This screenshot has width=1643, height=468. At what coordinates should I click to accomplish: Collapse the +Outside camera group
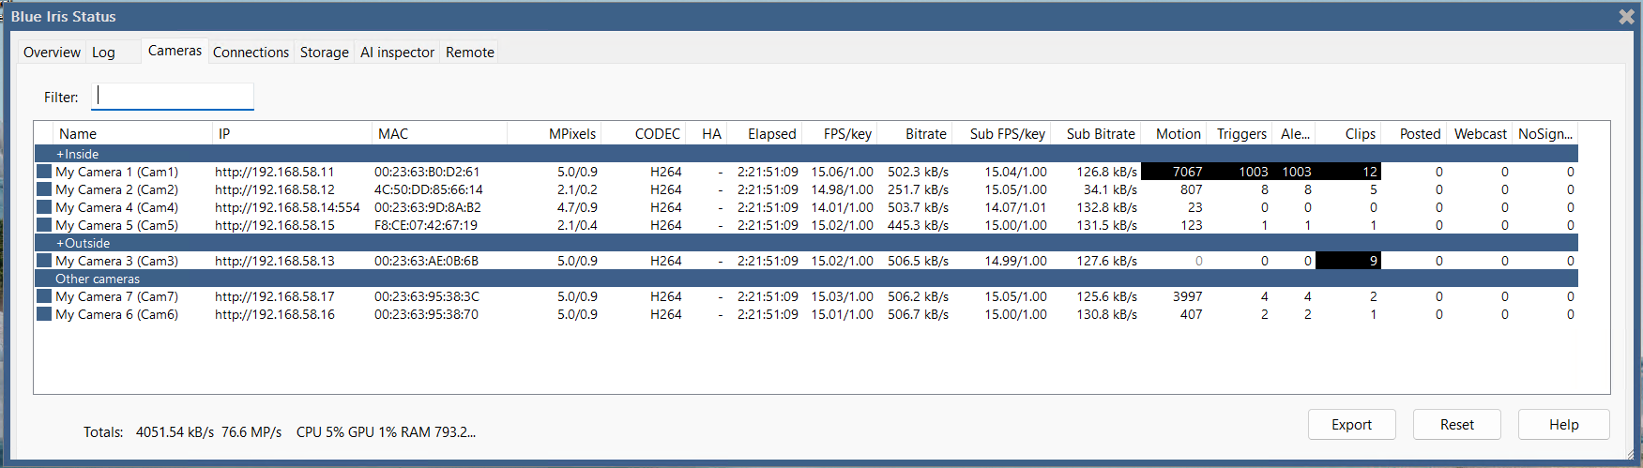tap(806, 243)
